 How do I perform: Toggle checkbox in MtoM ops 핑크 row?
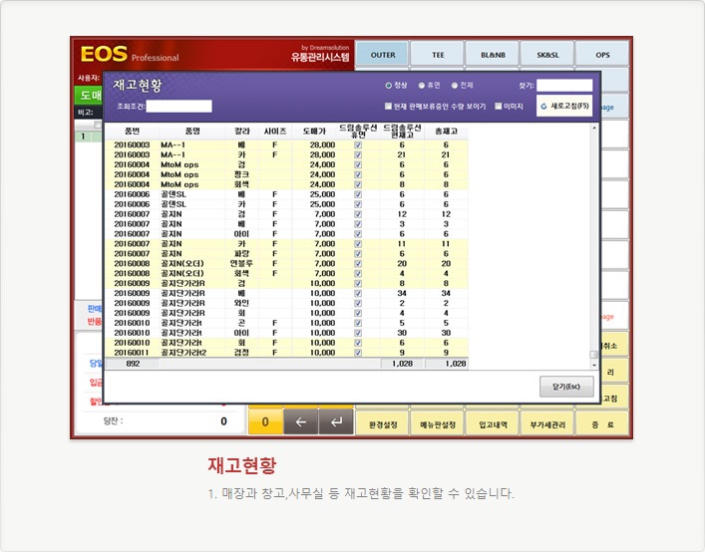tap(358, 174)
